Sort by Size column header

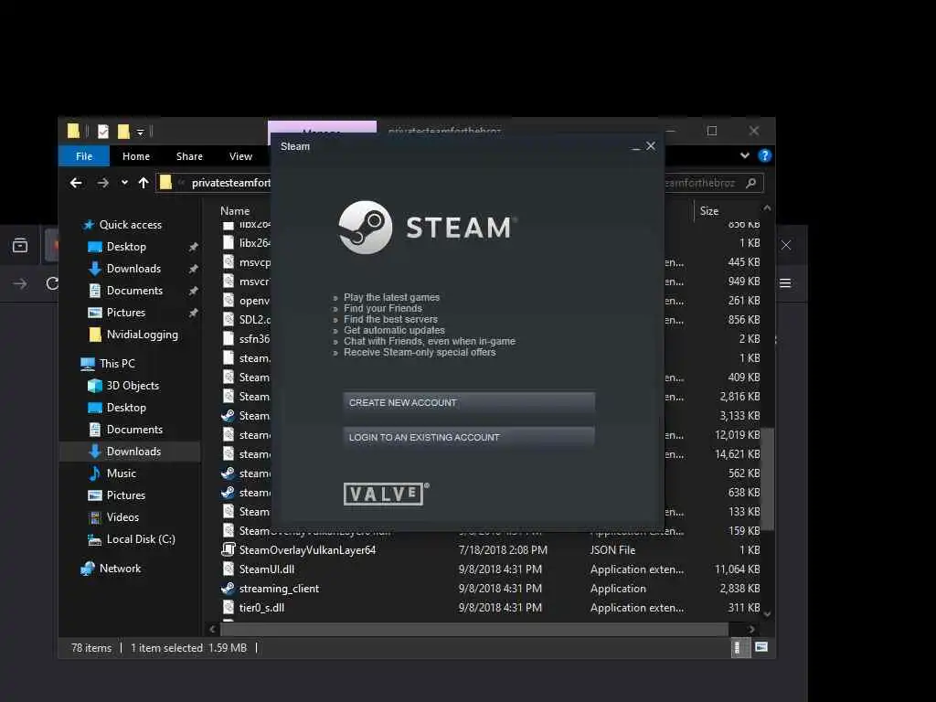click(709, 211)
